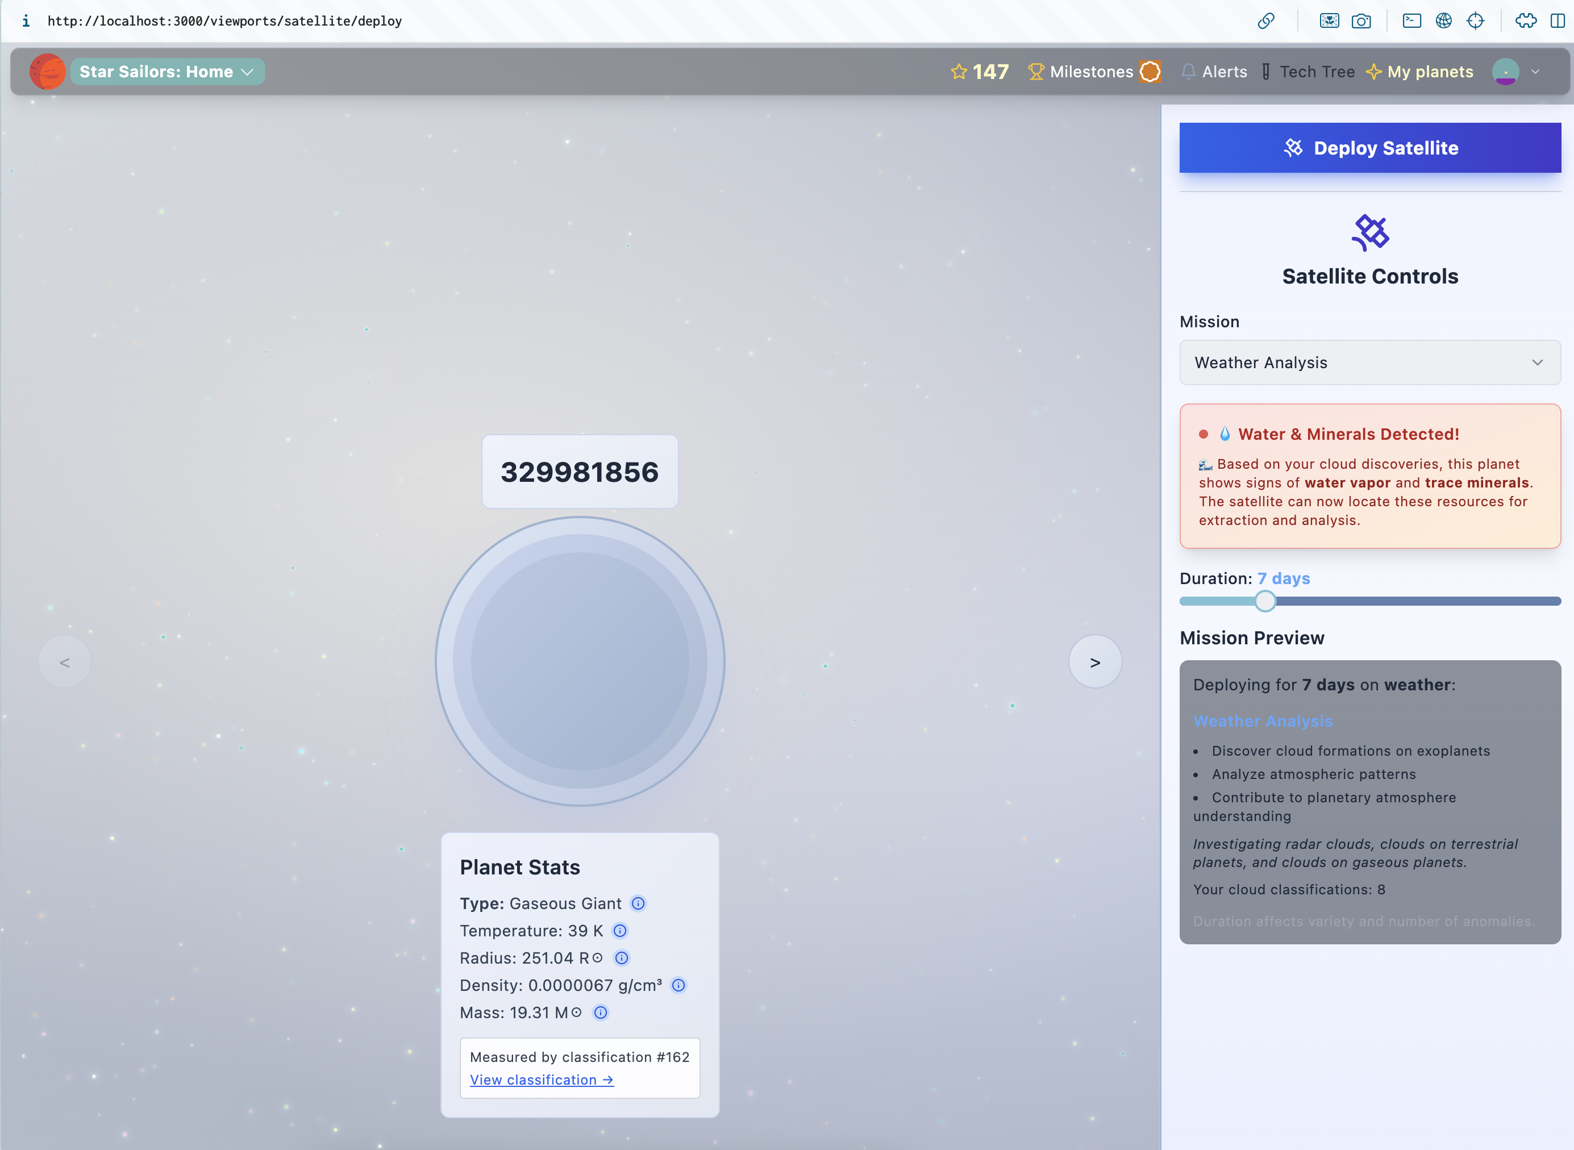Click the info icon next to Gaseous Giant
The height and width of the screenshot is (1150, 1574).
(x=638, y=903)
